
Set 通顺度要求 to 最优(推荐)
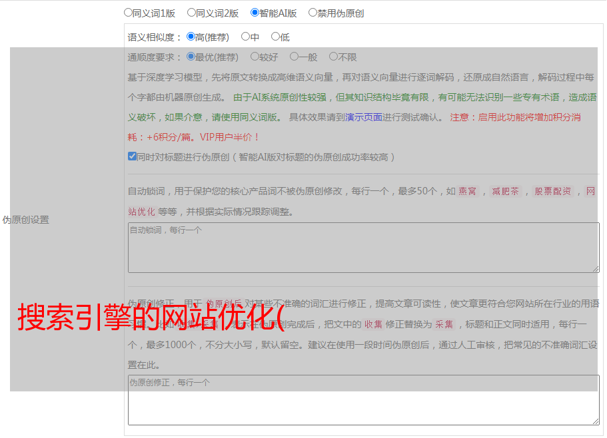(191, 57)
